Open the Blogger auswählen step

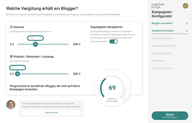(162, 23)
